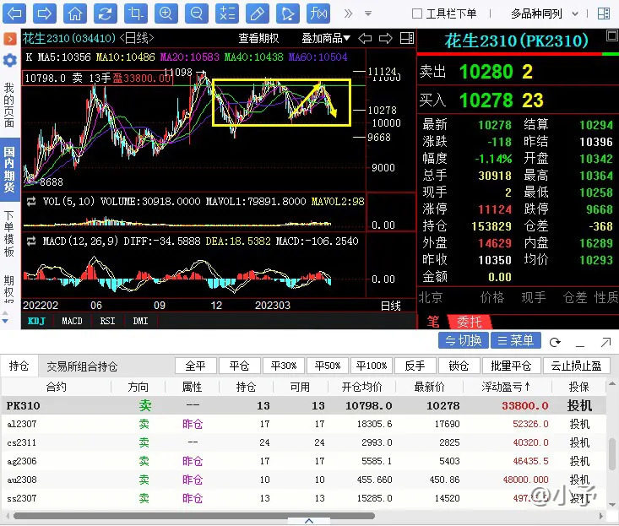Click the 批量平仓 button
Viewport: 619px width, 526px height.
pos(511,366)
